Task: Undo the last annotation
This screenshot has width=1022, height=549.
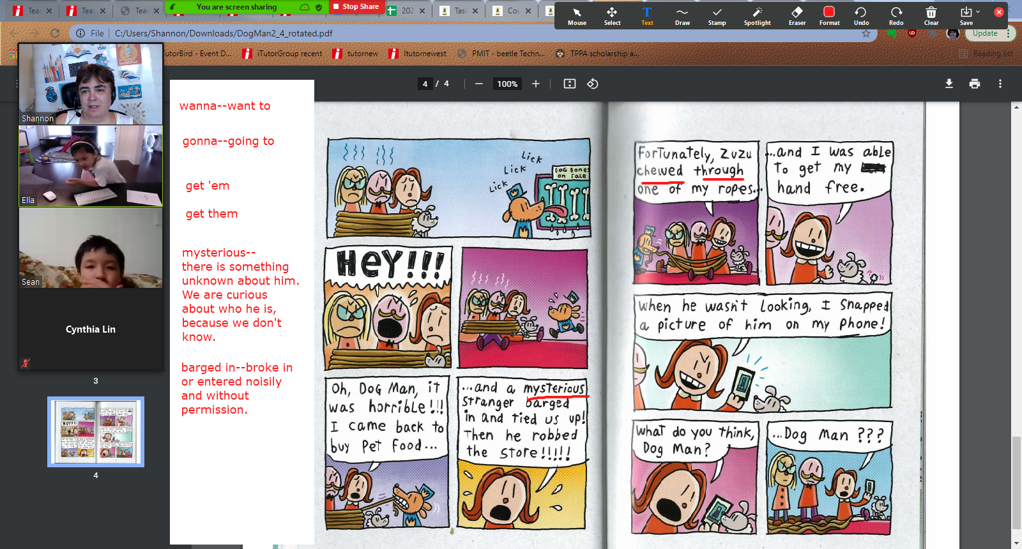Action: (x=861, y=16)
